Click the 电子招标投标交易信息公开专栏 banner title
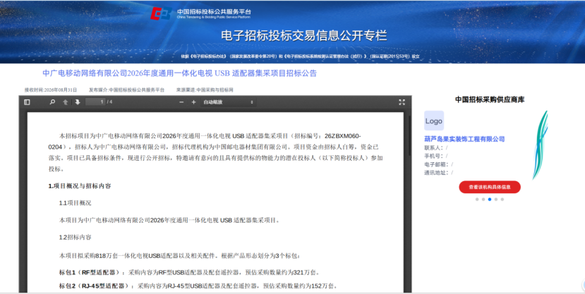585x294 pixels. click(x=303, y=35)
